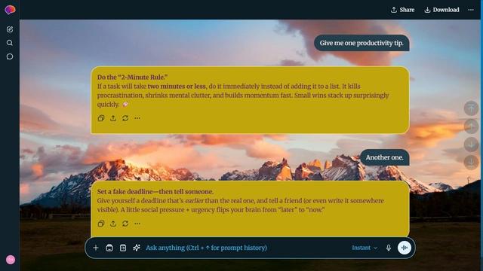Viewport: 483px width, 271px height.
Task: Go to next message with the down arrow
Action: (x=471, y=145)
